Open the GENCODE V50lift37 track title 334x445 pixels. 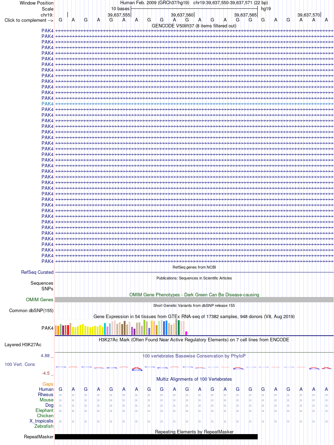pos(194,26)
